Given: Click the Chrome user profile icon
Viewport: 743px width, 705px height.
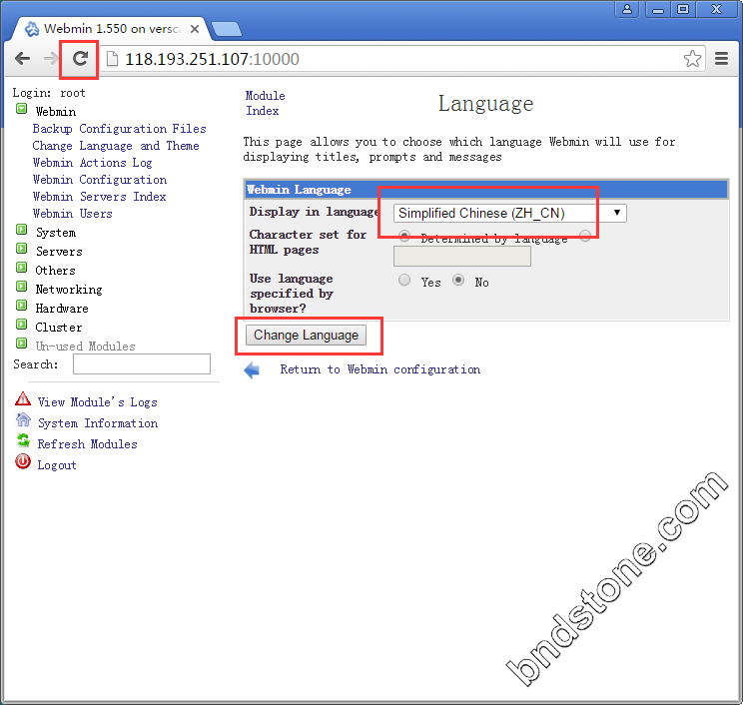Looking at the screenshot, I should pyautogui.click(x=627, y=9).
